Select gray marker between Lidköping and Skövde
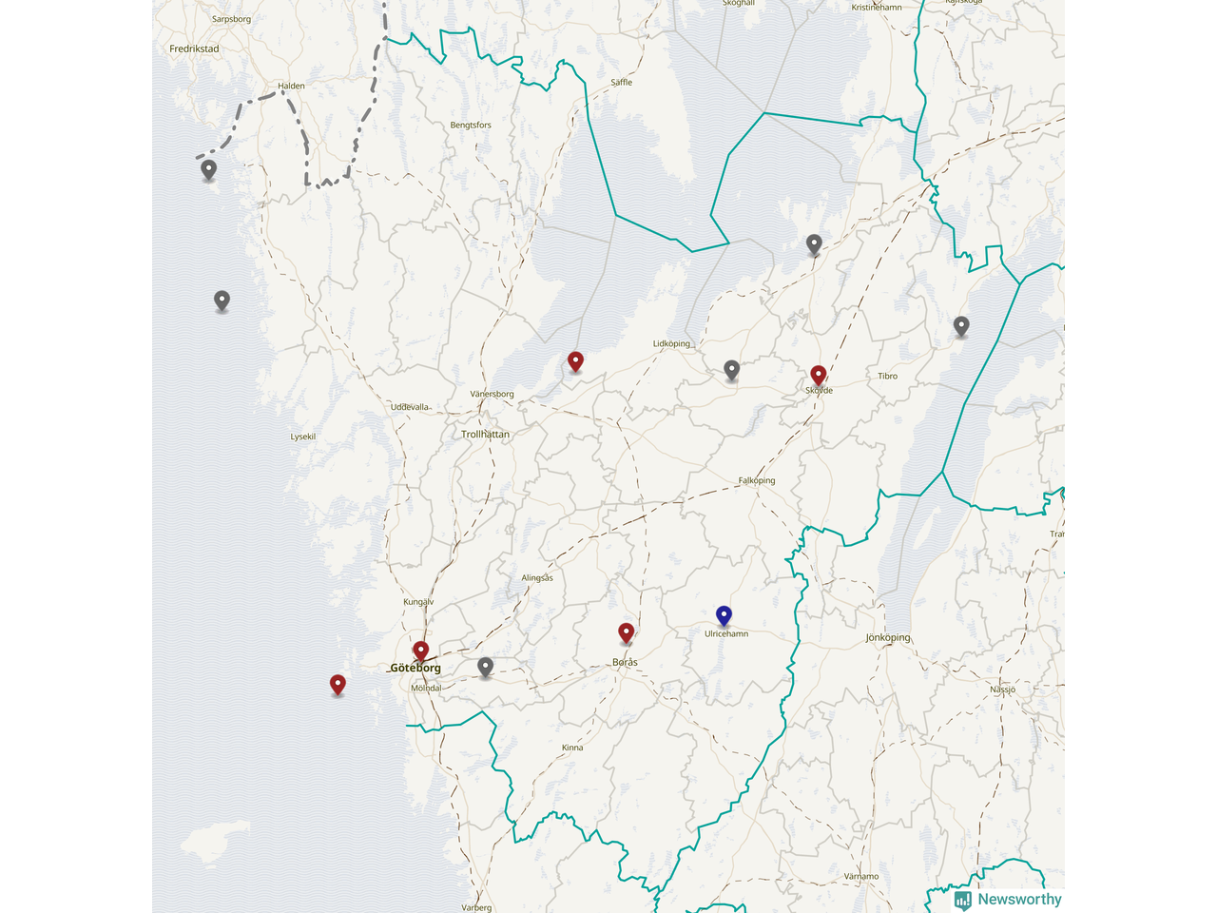The image size is (1217, 913). coord(731,370)
